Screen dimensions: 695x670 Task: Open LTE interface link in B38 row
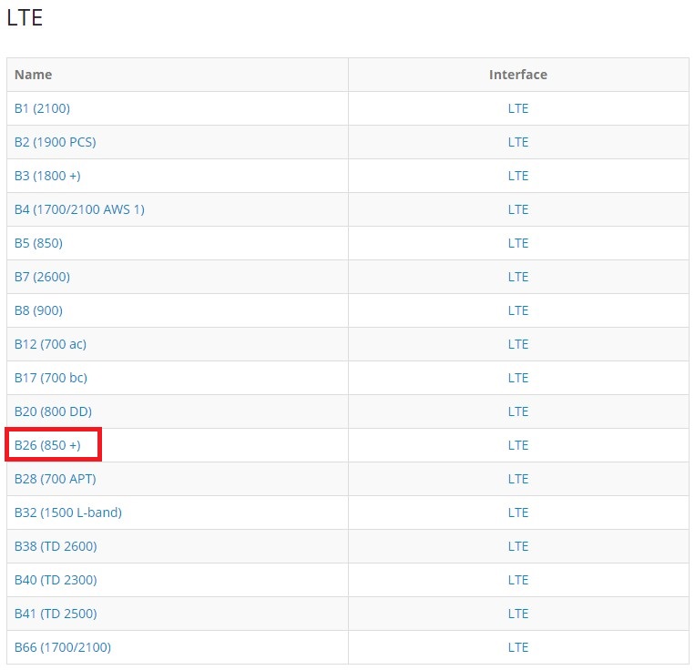(x=518, y=546)
